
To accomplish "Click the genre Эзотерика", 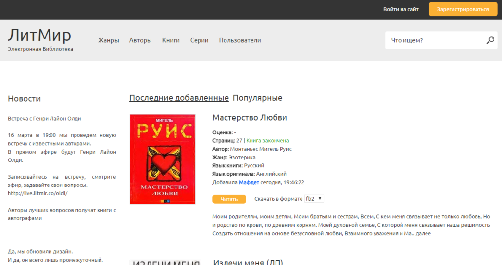I will [x=242, y=157].
